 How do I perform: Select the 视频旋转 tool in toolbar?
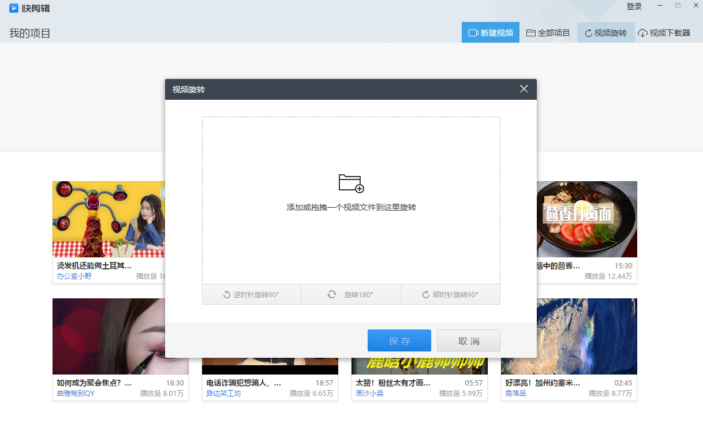[x=605, y=33]
